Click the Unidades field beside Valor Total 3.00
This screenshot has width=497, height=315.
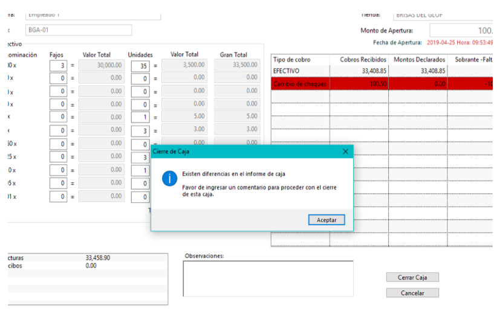tap(140, 130)
